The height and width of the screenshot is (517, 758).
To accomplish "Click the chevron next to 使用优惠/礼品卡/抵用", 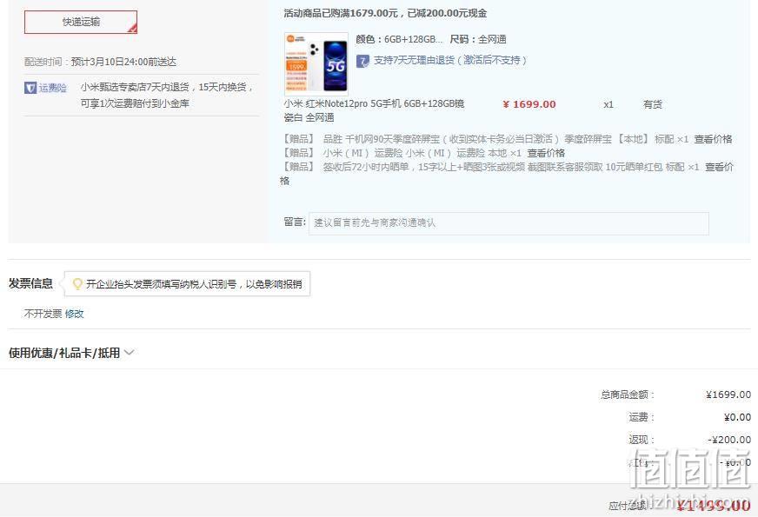I will [129, 353].
